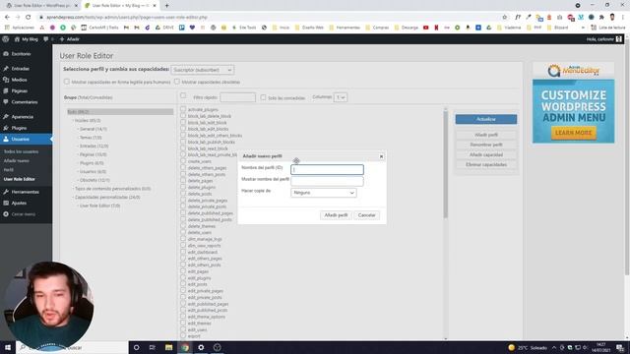
Task: Go to Todos los usuarios submenu
Action: tap(21, 151)
